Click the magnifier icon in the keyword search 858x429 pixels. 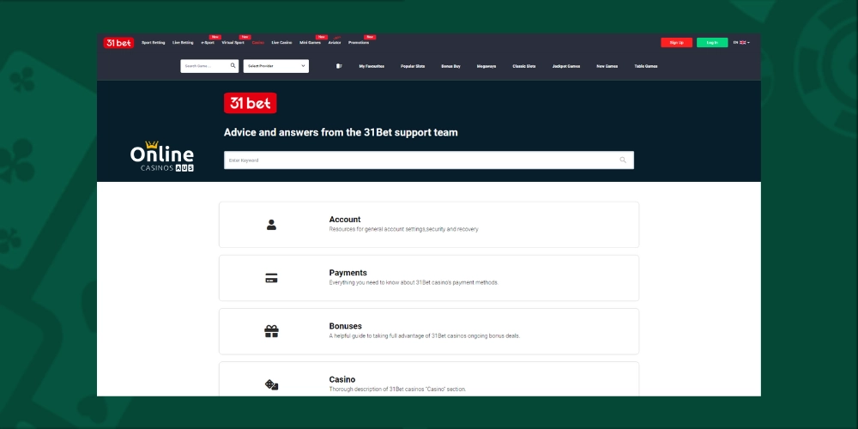pyautogui.click(x=623, y=160)
